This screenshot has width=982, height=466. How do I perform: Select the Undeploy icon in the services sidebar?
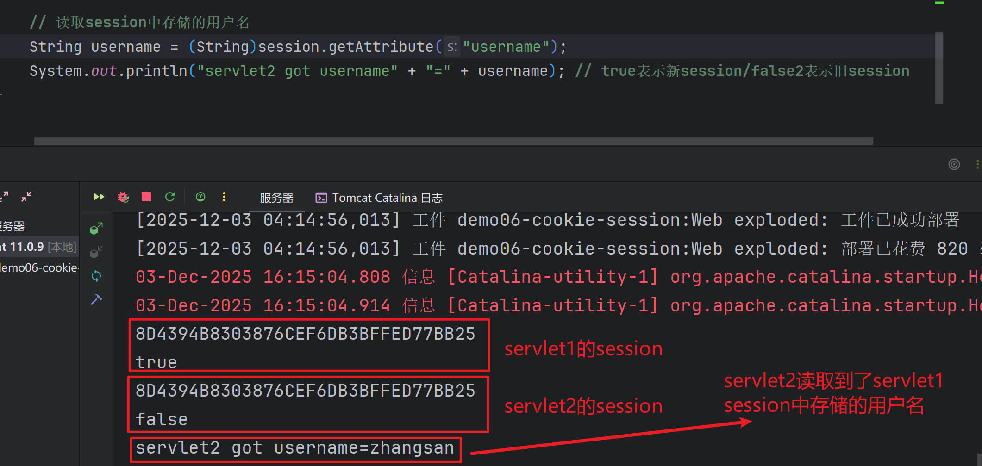[96, 252]
